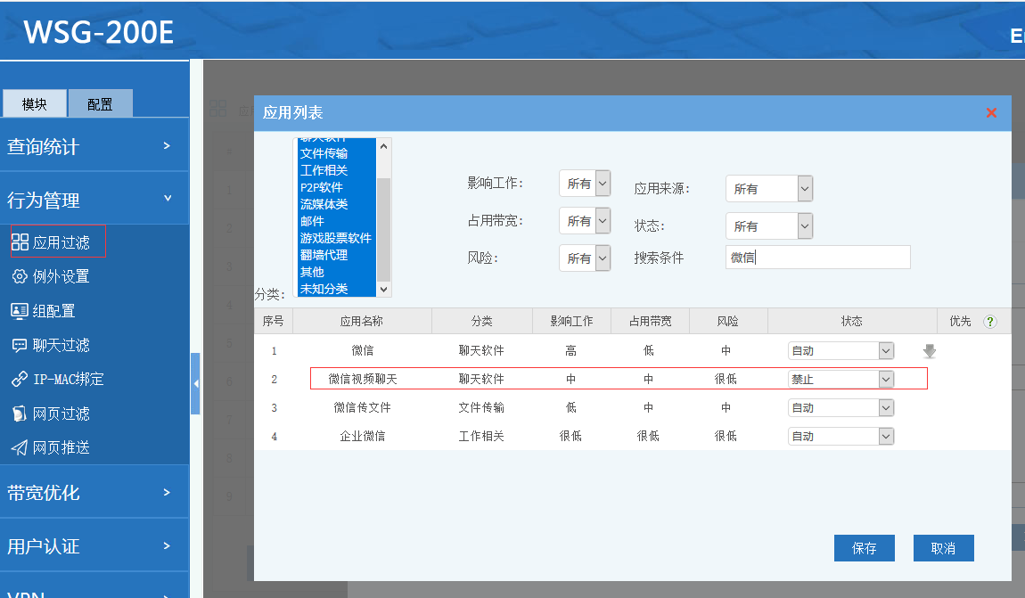The height and width of the screenshot is (598, 1025).
Task: Click the gray down arrow priority icon
Action: [x=930, y=351]
